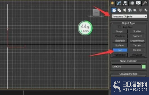Screen dimensions: 149x95
Task: Click the Terrain button
Action: [137, 45]
